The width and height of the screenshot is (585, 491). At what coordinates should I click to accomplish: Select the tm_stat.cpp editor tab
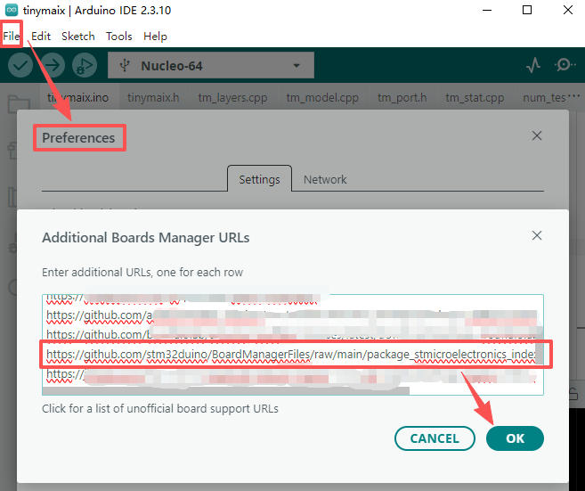pos(475,97)
